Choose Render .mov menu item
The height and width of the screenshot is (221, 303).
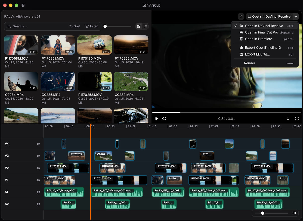click(x=265, y=63)
